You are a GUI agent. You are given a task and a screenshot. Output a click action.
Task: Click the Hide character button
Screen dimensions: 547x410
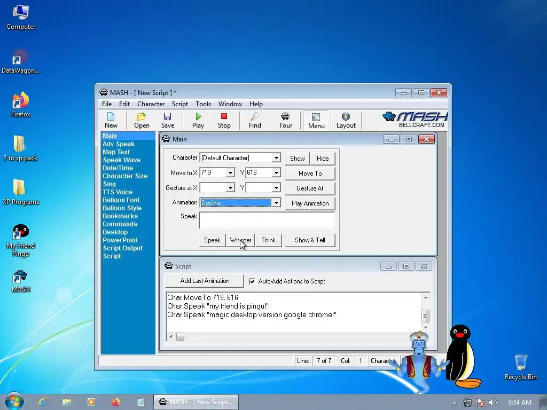tap(323, 158)
